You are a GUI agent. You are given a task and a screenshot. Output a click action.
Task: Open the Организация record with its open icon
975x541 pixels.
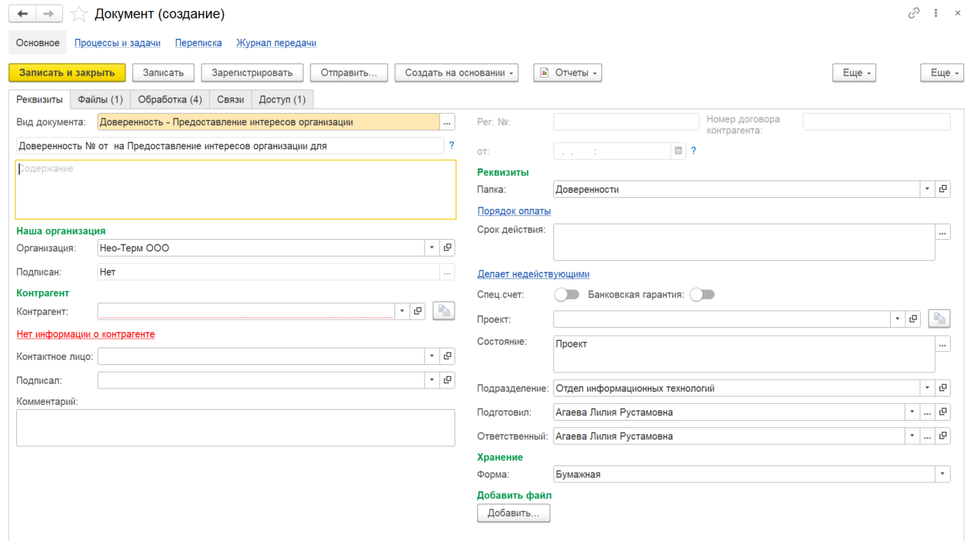pyautogui.click(x=447, y=248)
